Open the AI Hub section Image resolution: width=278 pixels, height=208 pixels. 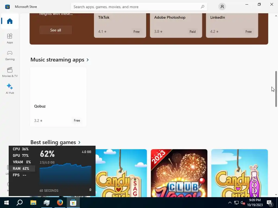(10, 89)
